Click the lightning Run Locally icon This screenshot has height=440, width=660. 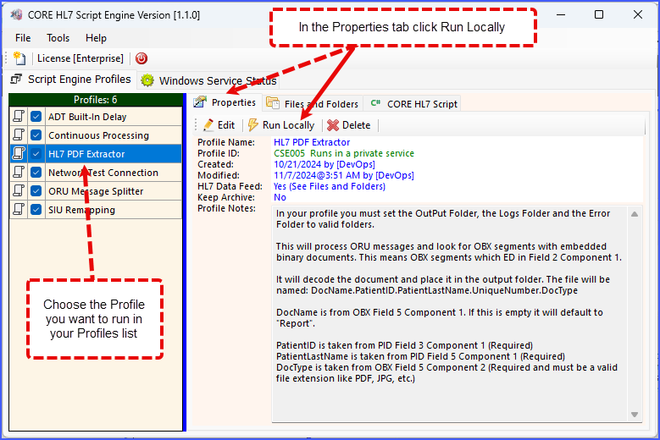click(x=253, y=125)
